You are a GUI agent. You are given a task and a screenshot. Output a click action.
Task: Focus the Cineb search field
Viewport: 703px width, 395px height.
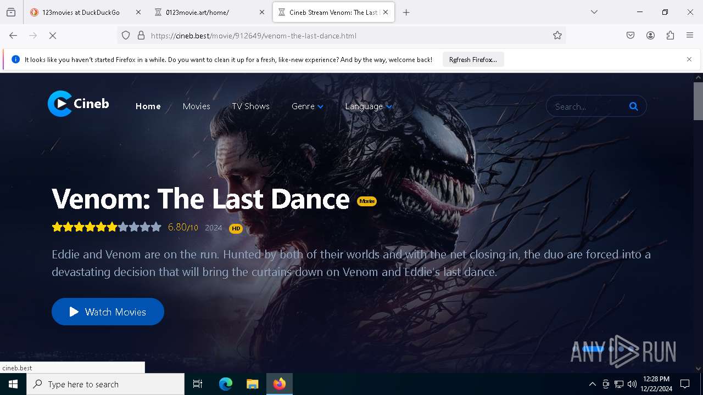589,106
